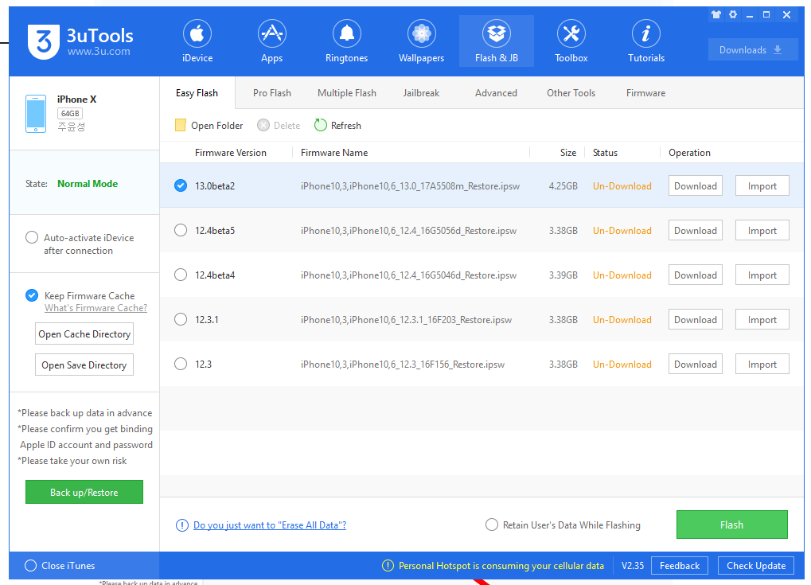Switch to the Advanced tab
The height and width of the screenshot is (585, 811).
[496, 93]
